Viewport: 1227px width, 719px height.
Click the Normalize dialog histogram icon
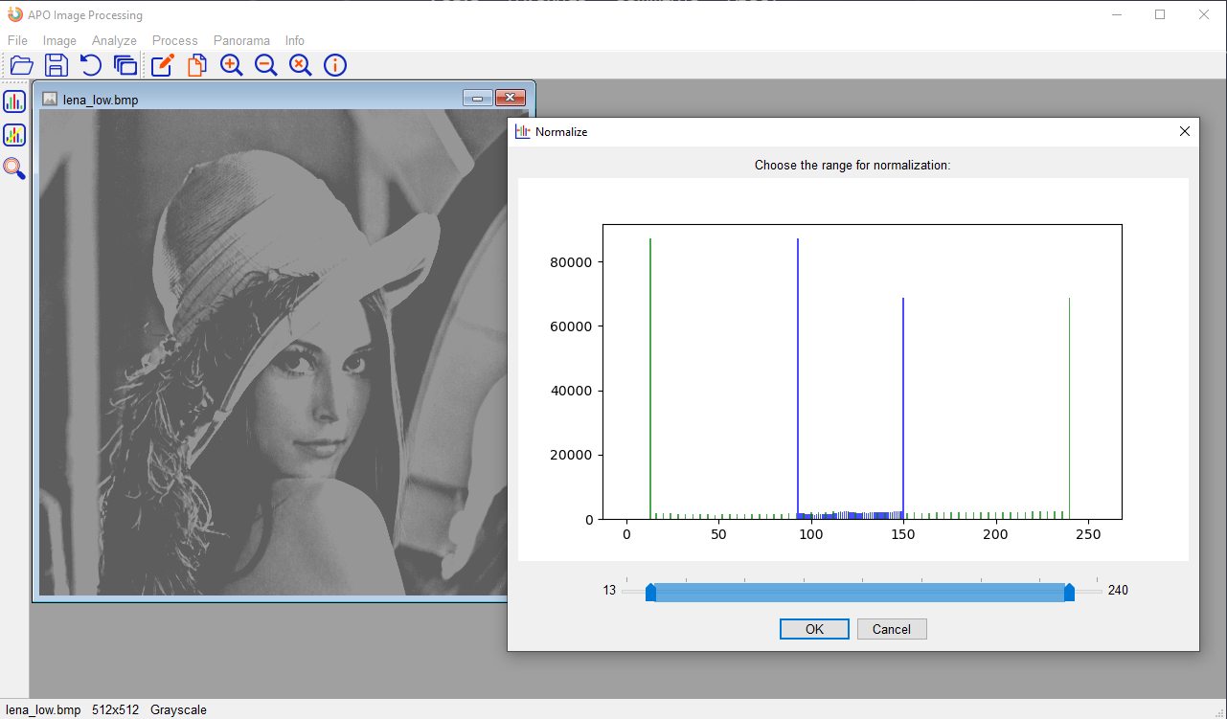[522, 131]
